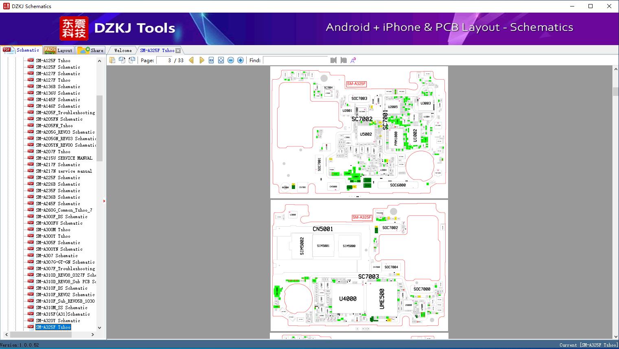
Task: Go to the previous page arrow
Action: (191, 60)
